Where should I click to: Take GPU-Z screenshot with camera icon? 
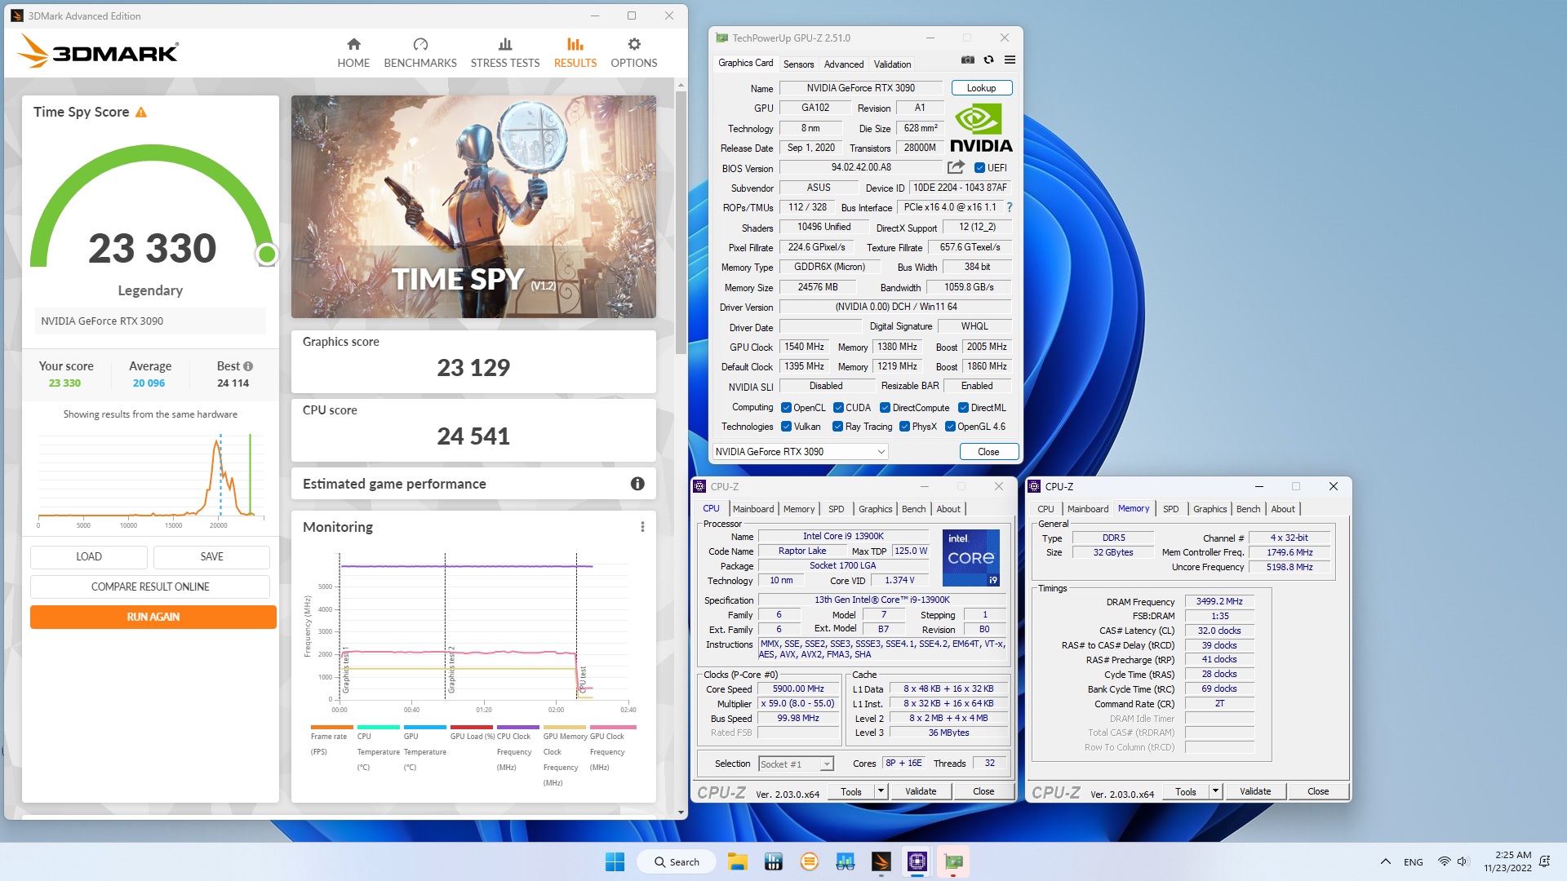tap(968, 60)
